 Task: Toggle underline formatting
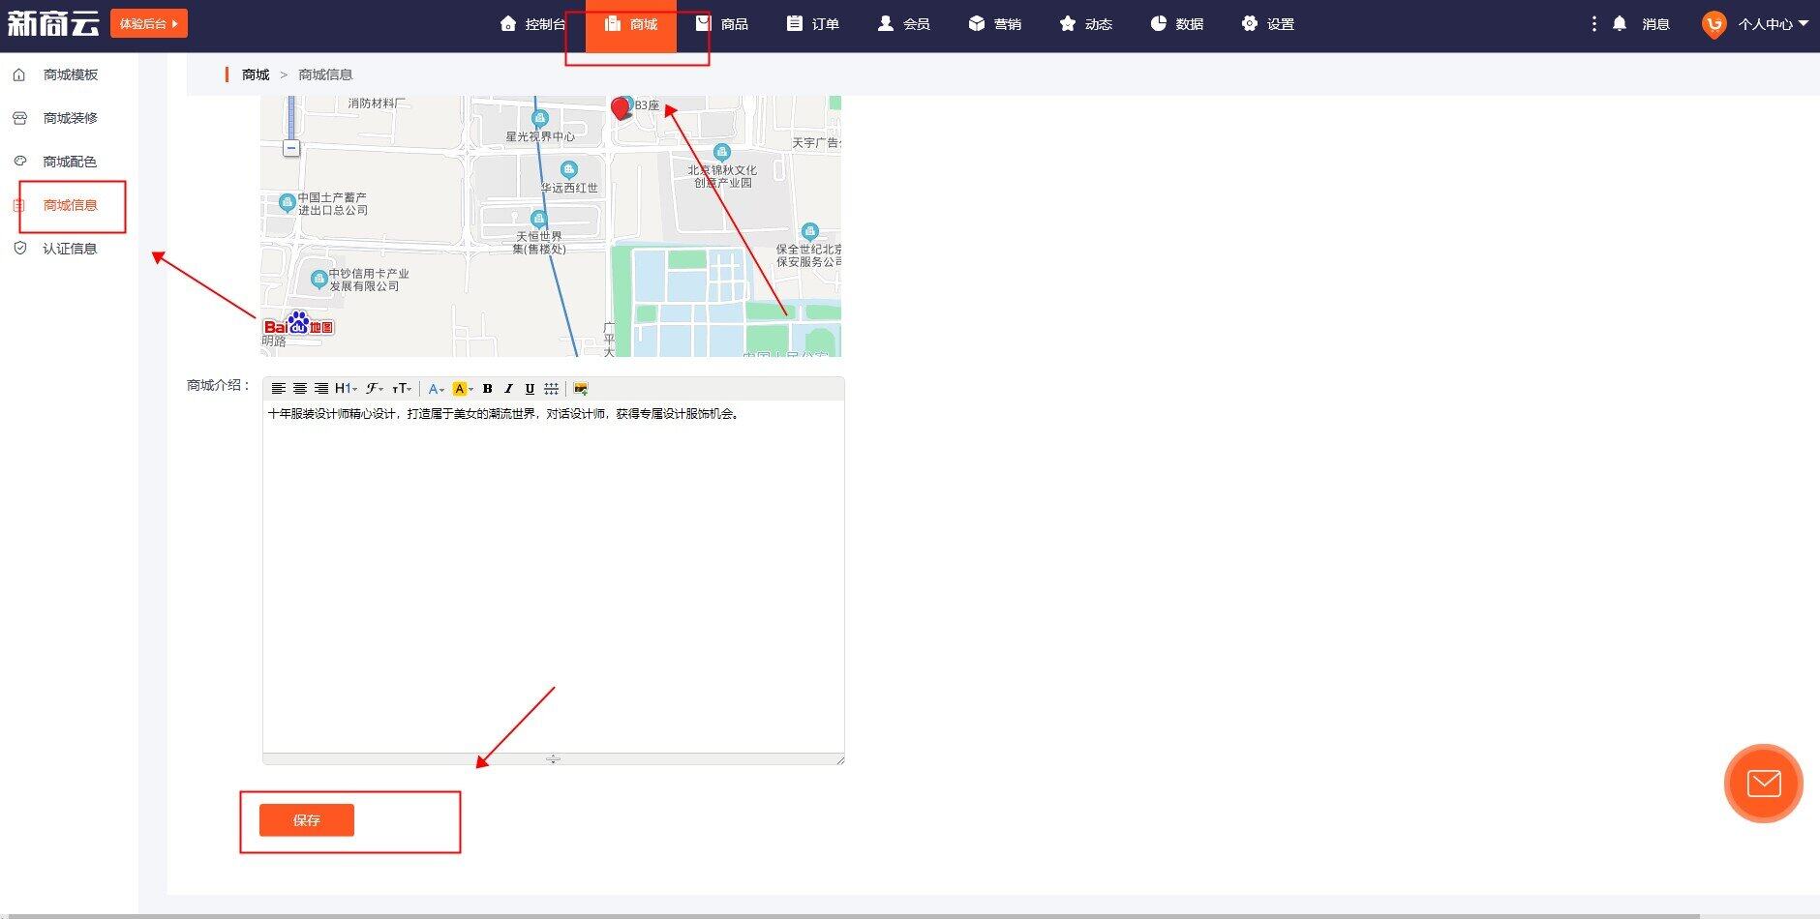click(530, 389)
